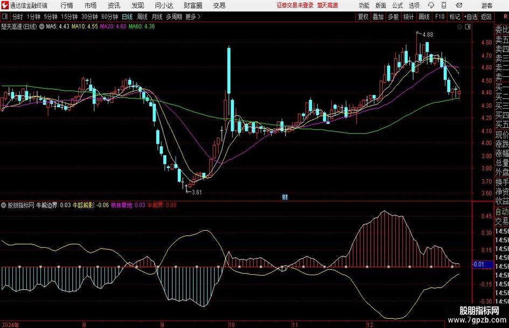The height and width of the screenshot is (328, 509).
Task: Switch to 15分钟 period
Action: (x=69, y=17)
